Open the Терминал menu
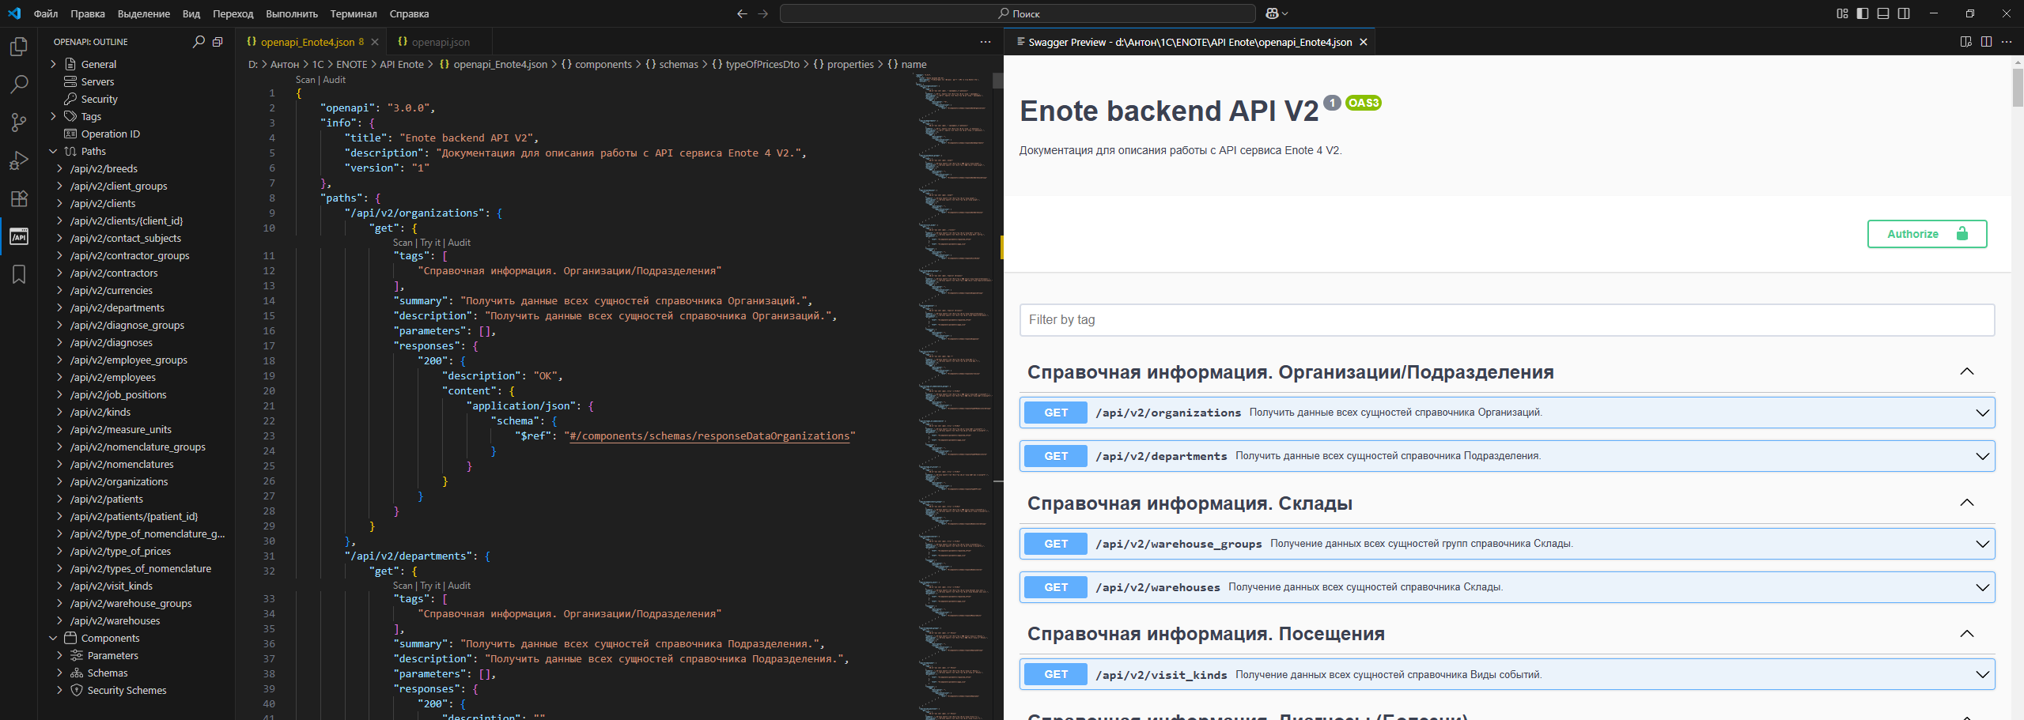2024x720 pixels. click(353, 13)
